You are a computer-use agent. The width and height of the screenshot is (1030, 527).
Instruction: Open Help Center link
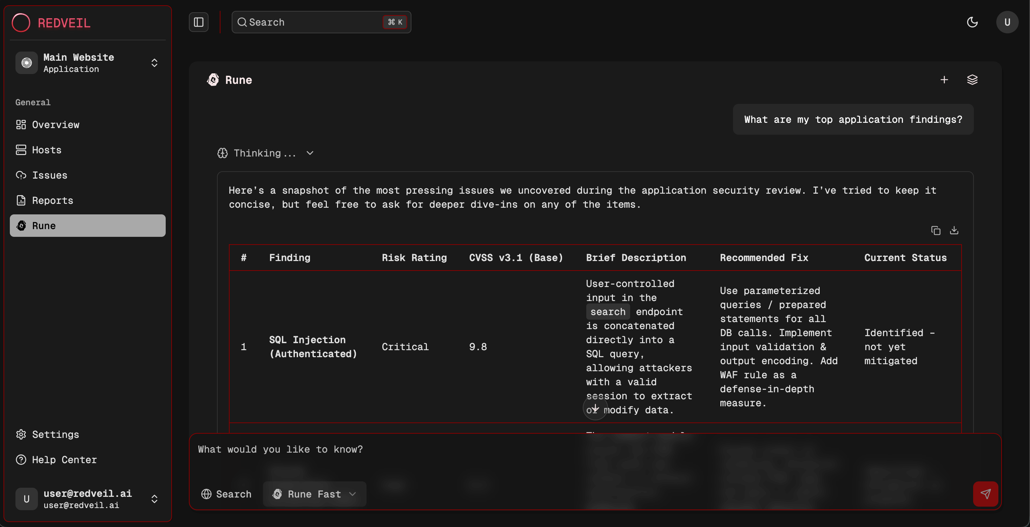pos(64,460)
